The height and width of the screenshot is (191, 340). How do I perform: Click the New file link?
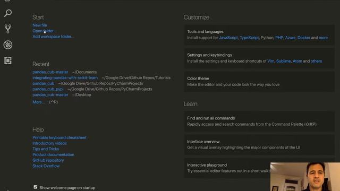coord(40,25)
